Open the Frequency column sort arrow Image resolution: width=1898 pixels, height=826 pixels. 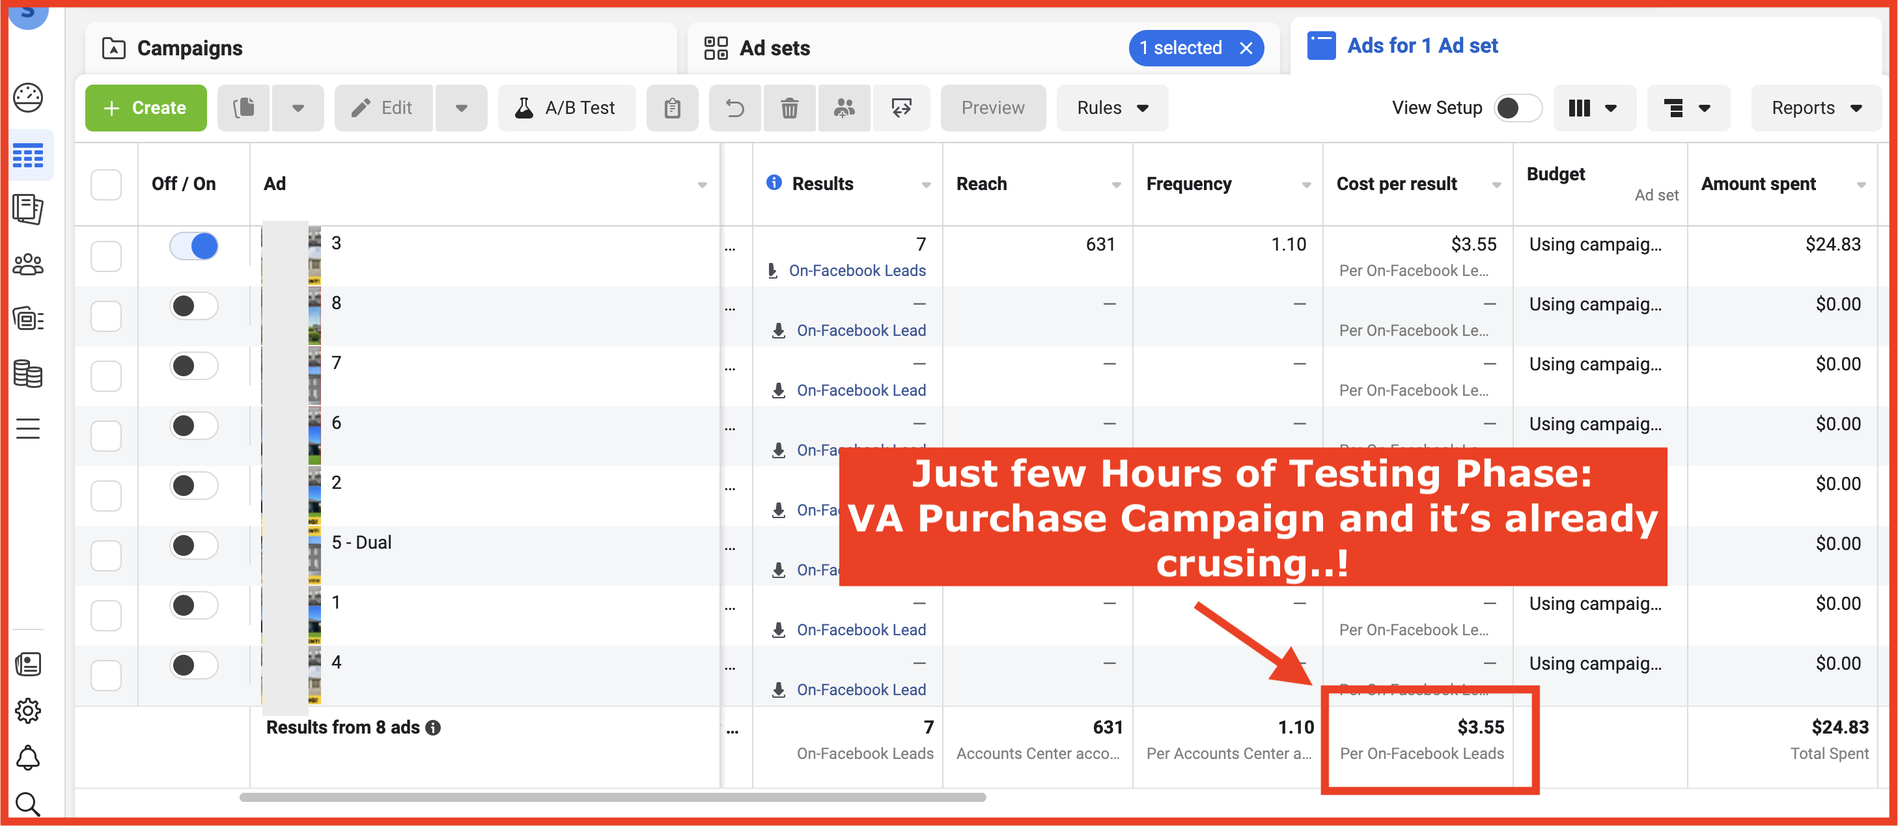coord(1306,185)
